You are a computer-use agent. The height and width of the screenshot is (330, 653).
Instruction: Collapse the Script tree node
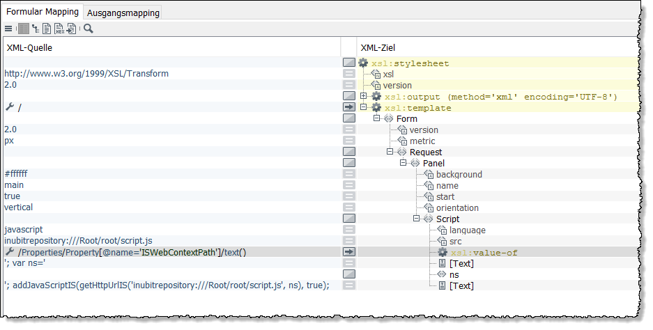tap(416, 219)
